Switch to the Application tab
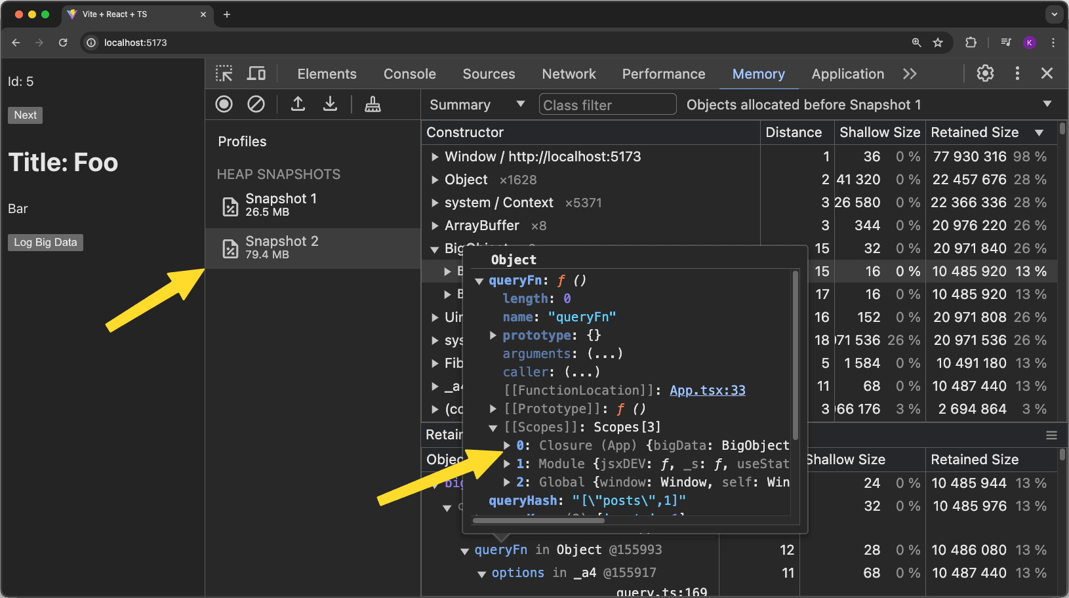This screenshot has width=1069, height=598. click(x=848, y=74)
